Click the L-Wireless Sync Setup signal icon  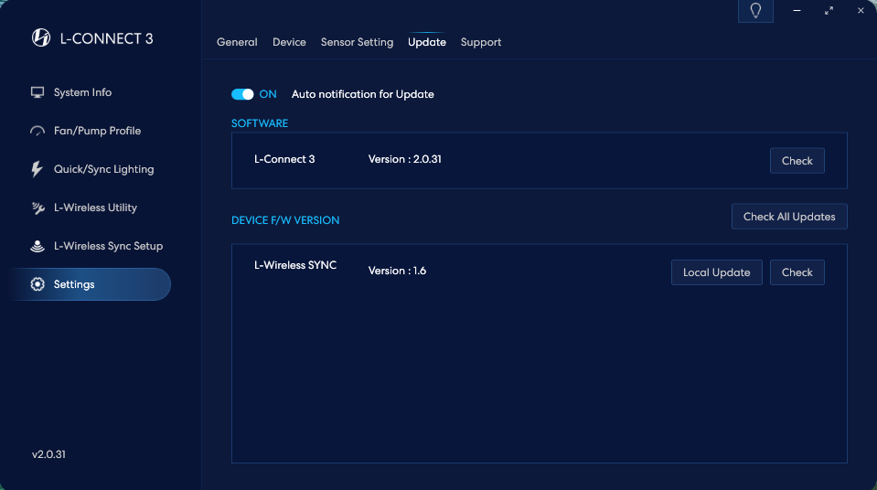(37, 246)
